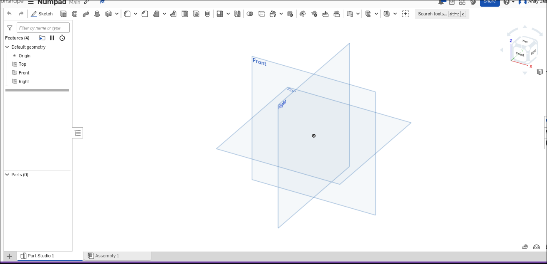This screenshot has width=547, height=264.
Task: Click the Filter by name or type field
Action: [x=43, y=28]
